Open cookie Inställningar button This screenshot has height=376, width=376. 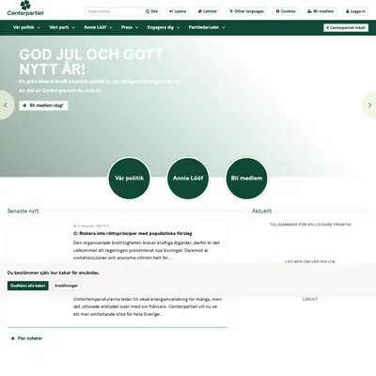[x=66, y=286]
